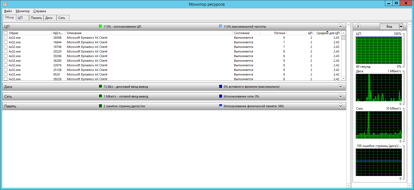This screenshot has width=414, height=190.
Task: Switch to the Память tab
Action: click(36, 18)
